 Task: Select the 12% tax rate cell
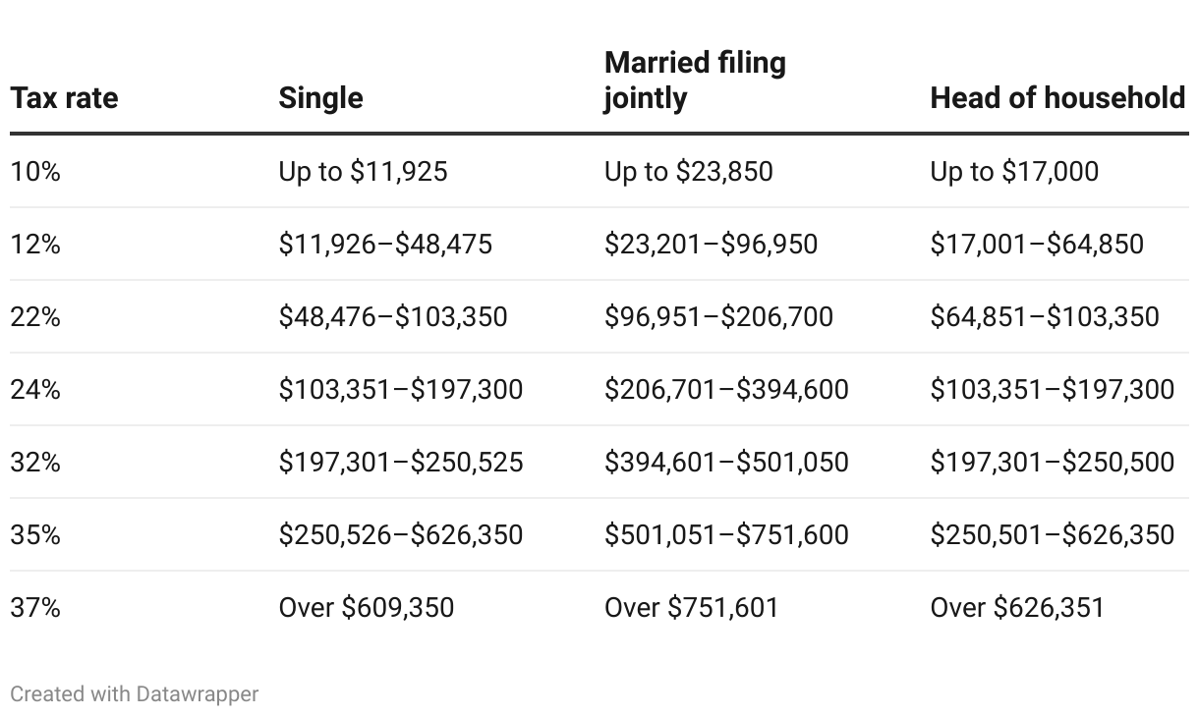click(35, 245)
